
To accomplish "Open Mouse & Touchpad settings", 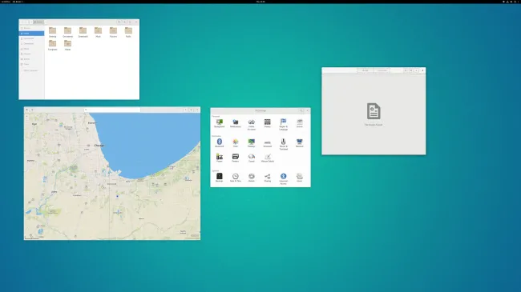I will pyautogui.click(x=284, y=144).
